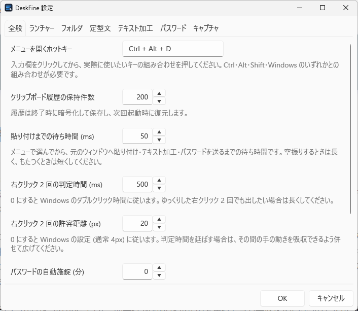Click the キャンセル button
The height and width of the screenshot is (311, 358).
point(331,298)
